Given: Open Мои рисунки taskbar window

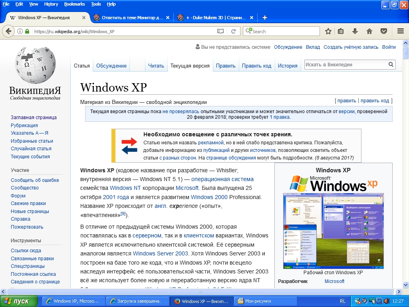Looking at the screenshot, I should 266,301.
